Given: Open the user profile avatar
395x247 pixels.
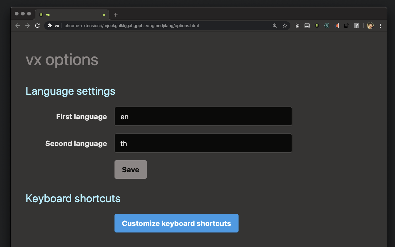Looking at the screenshot, I should point(370,26).
